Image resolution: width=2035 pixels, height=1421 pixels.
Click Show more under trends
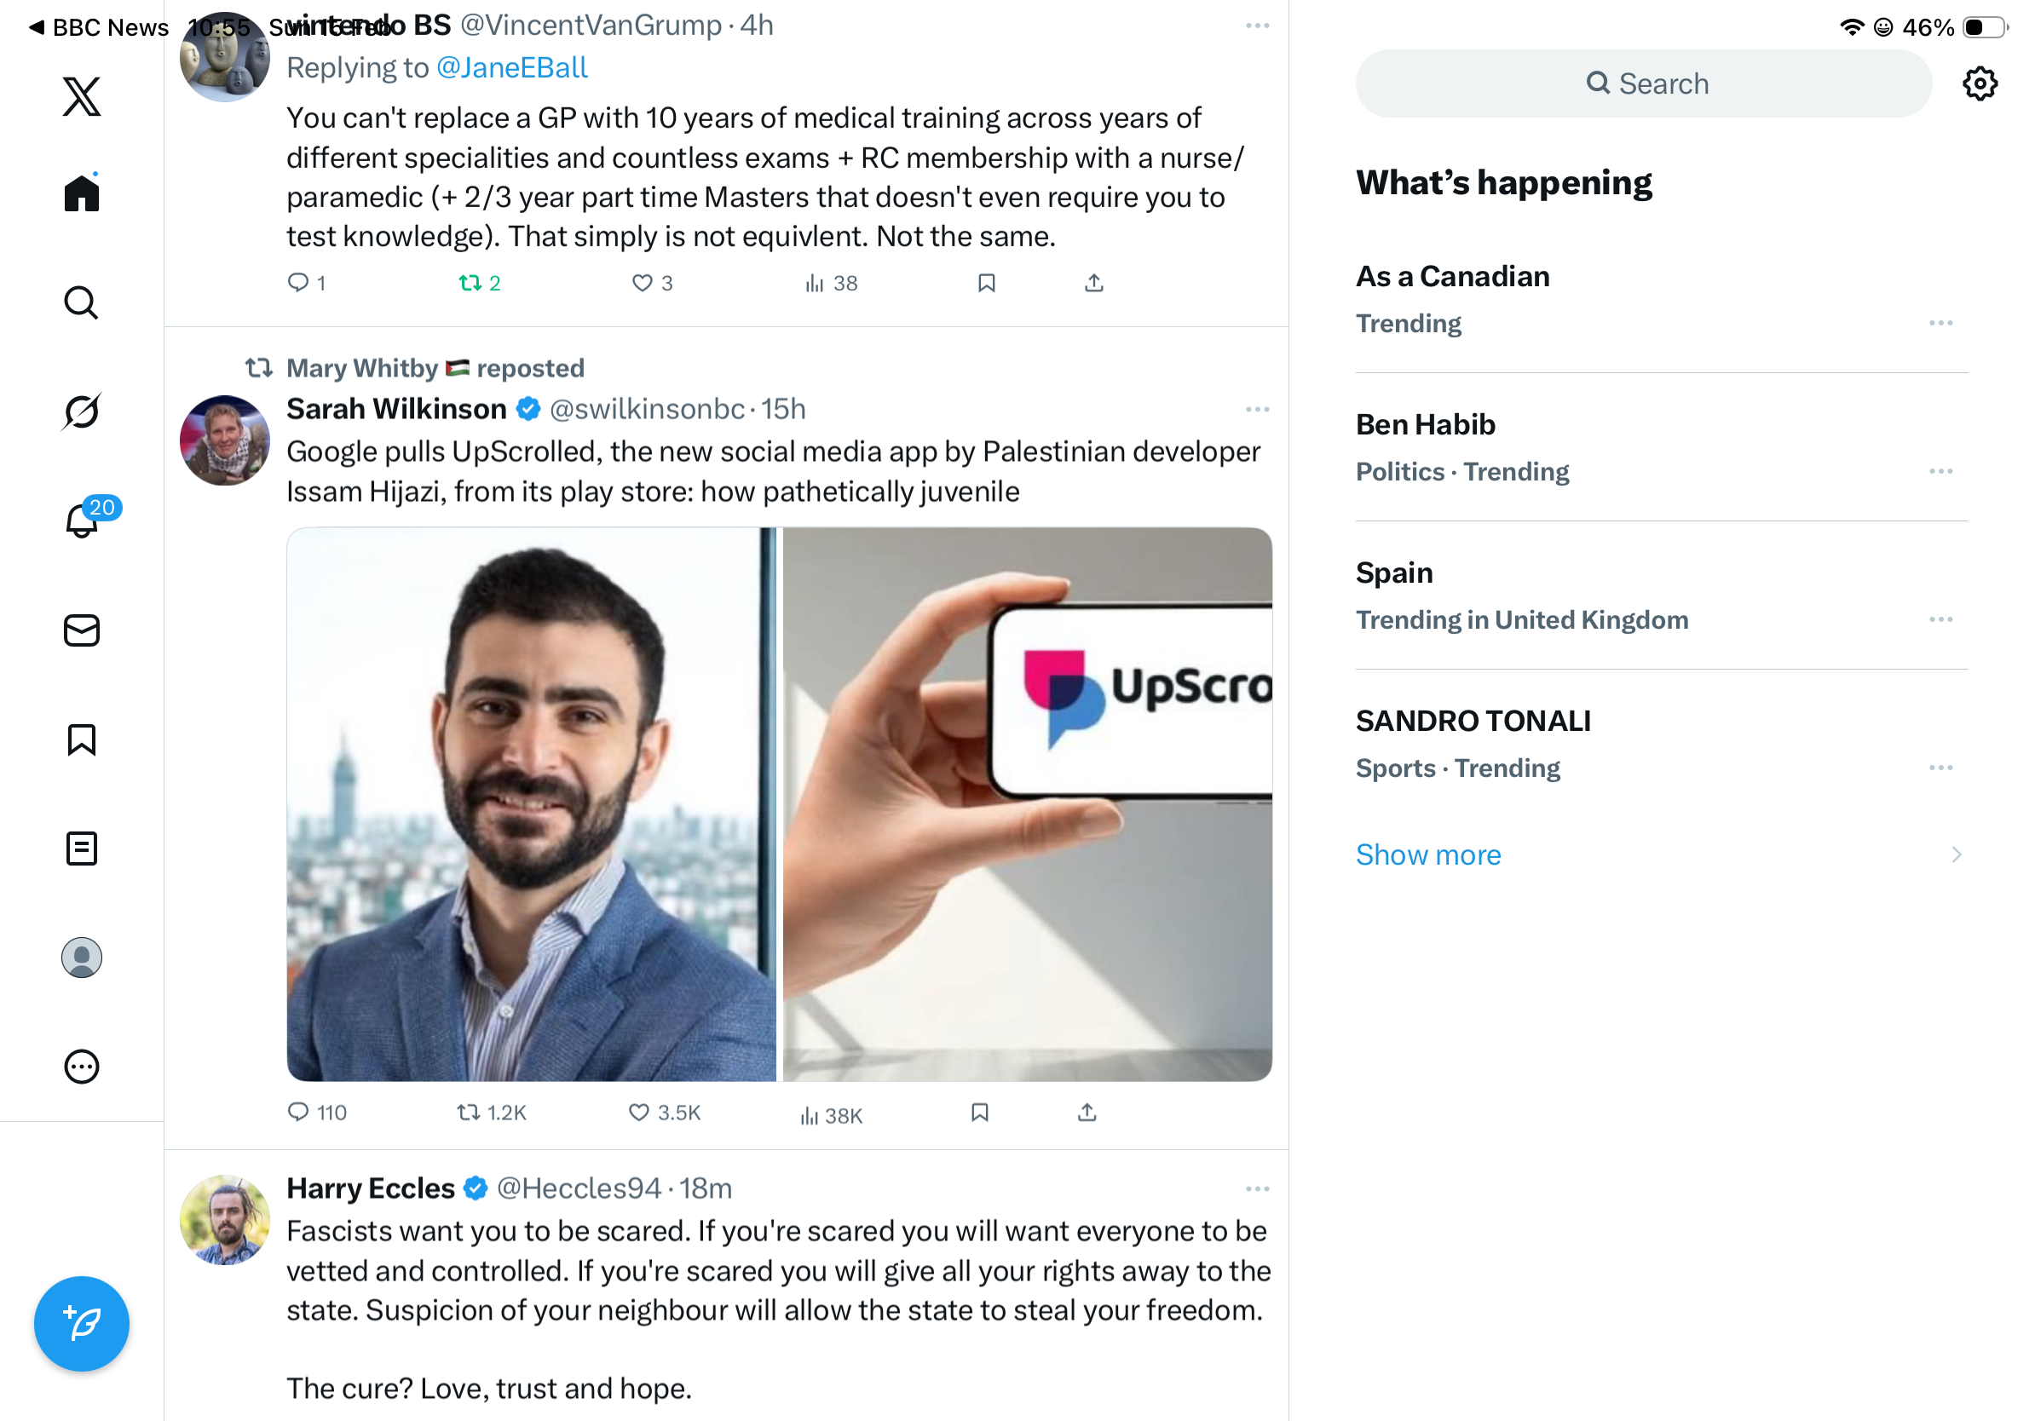point(1428,854)
